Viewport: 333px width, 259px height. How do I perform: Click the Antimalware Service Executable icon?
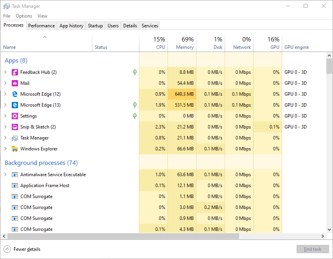tap(14, 175)
